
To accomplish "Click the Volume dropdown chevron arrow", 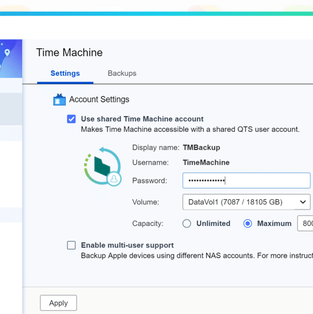I will [303, 202].
